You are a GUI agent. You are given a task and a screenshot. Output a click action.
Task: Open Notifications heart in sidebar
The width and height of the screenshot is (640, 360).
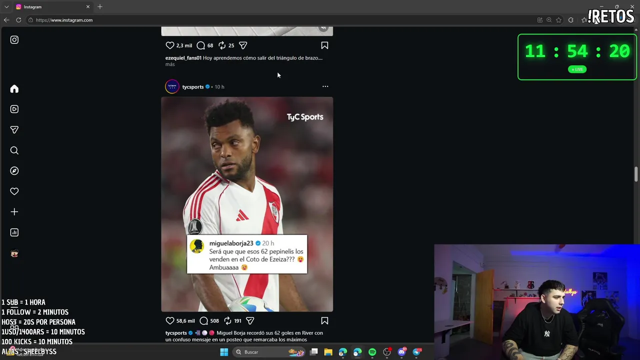pos(14,191)
